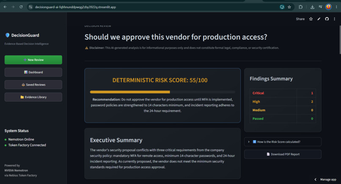Open Chrome three-dot menu
This screenshot has height=184, width=341.
coord(336,7)
